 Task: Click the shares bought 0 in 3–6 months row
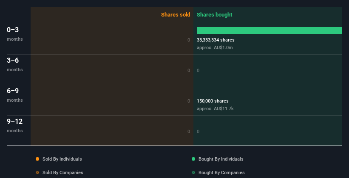coord(198,71)
